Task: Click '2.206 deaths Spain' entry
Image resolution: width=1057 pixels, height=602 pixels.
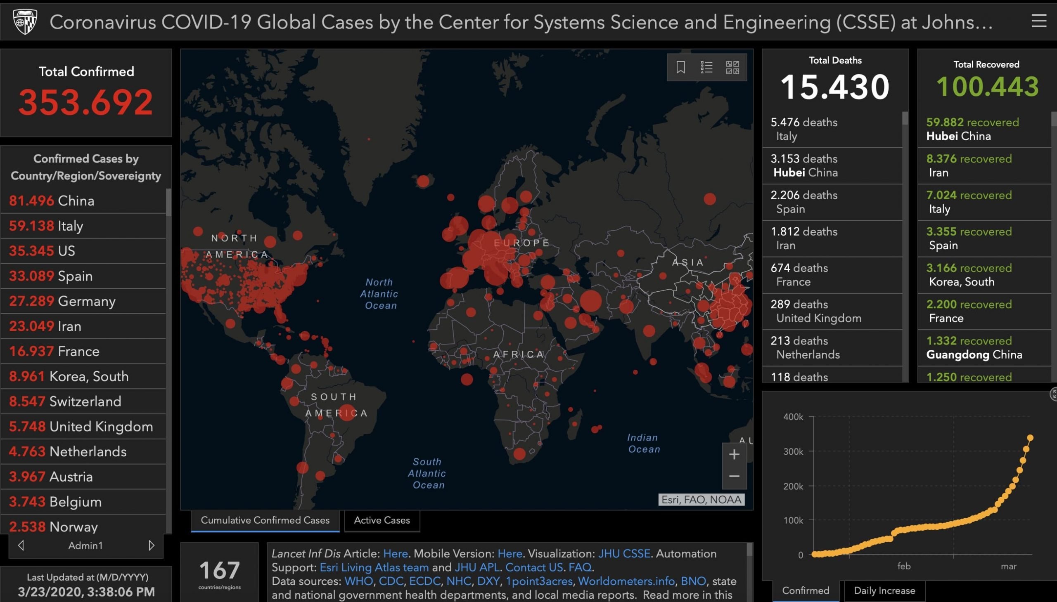Action: click(x=832, y=202)
